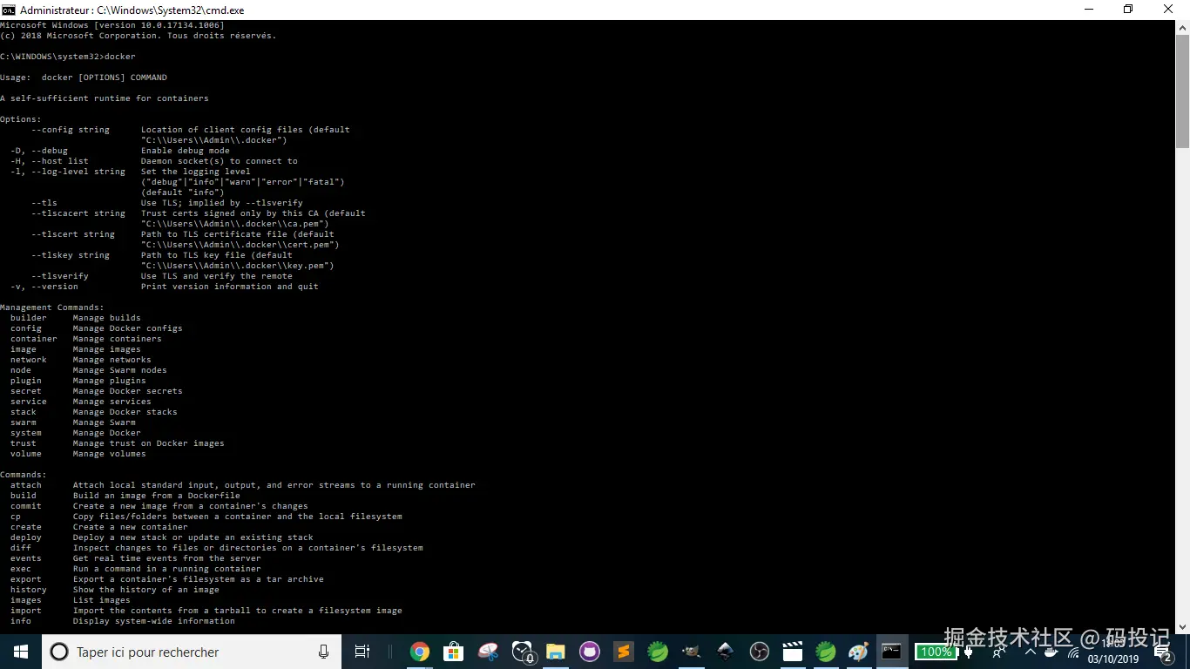This screenshot has width=1190, height=669.
Task: Click 'Manage trust on Docker images' text
Action: 149,443
